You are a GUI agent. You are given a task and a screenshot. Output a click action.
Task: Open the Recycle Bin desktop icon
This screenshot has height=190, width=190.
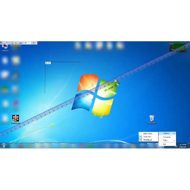(152, 119)
